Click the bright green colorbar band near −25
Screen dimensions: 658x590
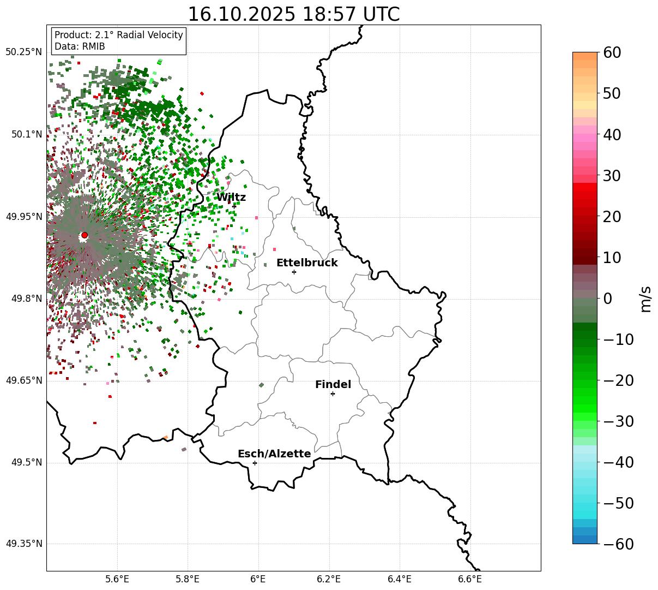(585, 400)
